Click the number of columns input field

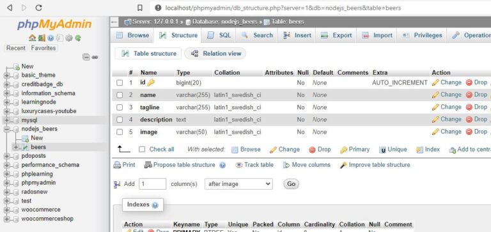click(x=153, y=184)
